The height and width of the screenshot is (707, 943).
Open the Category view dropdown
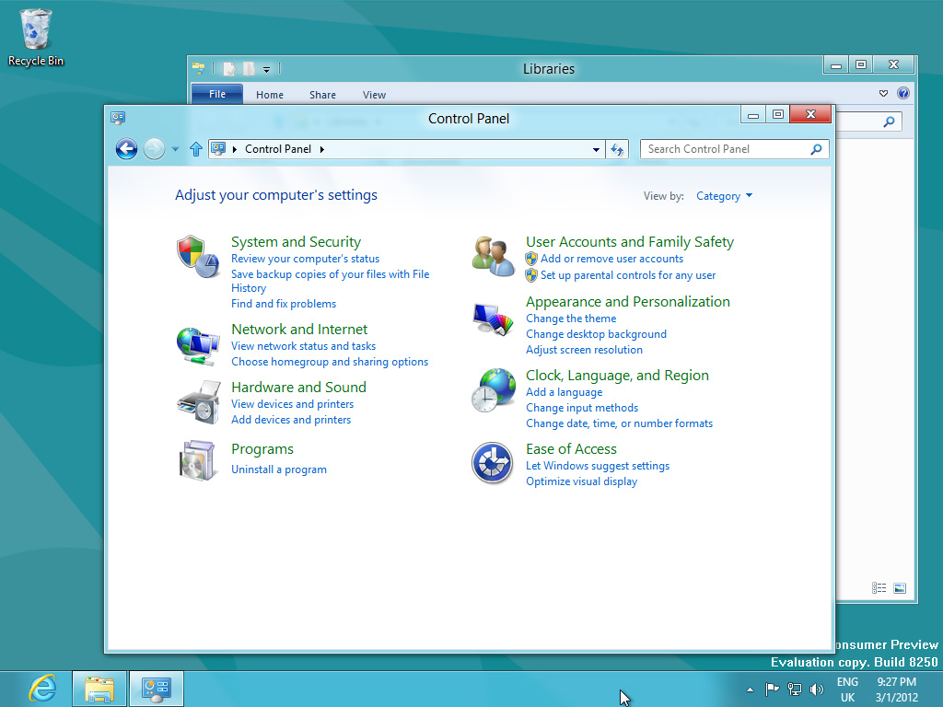pos(725,196)
